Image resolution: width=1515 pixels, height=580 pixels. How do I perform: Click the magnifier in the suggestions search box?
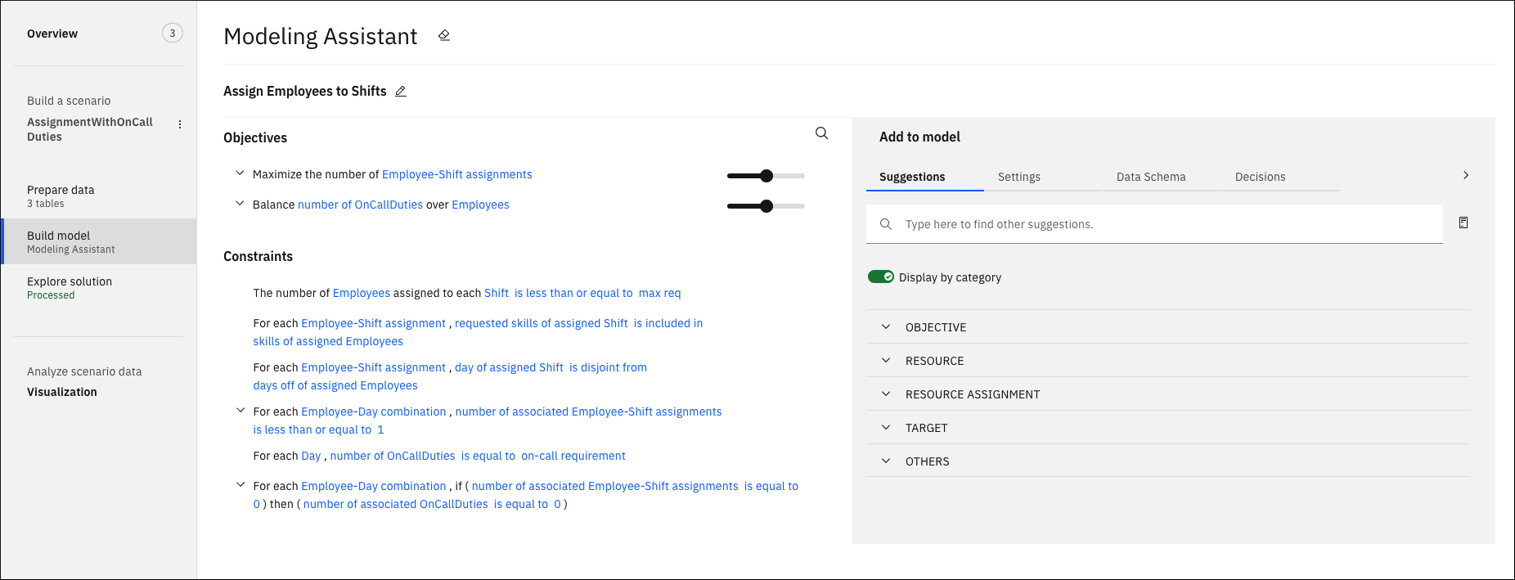(x=885, y=224)
